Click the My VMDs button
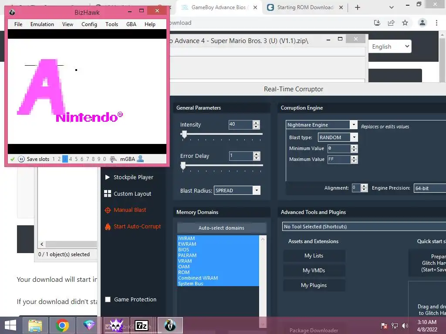This screenshot has width=446, height=334. [x=314, y=271]
